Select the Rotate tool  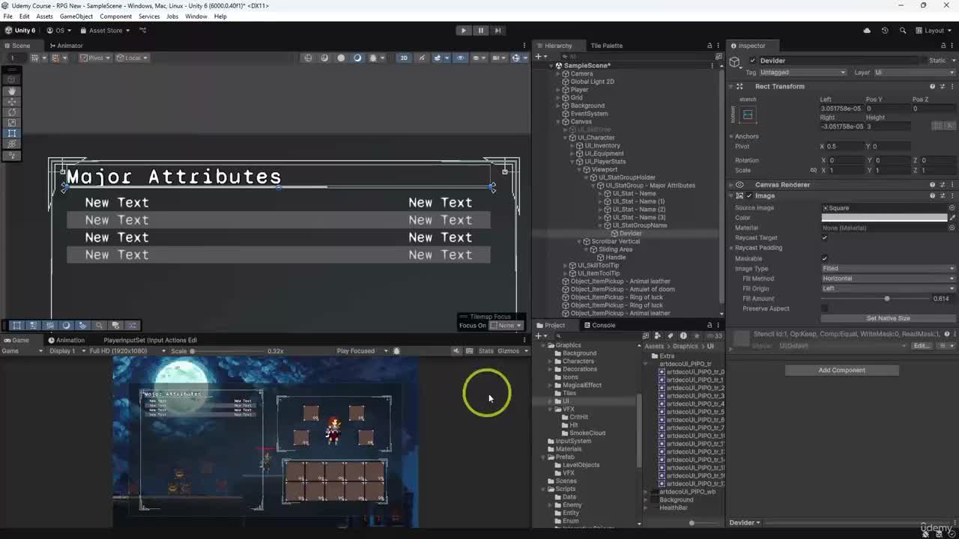(12, 112)
